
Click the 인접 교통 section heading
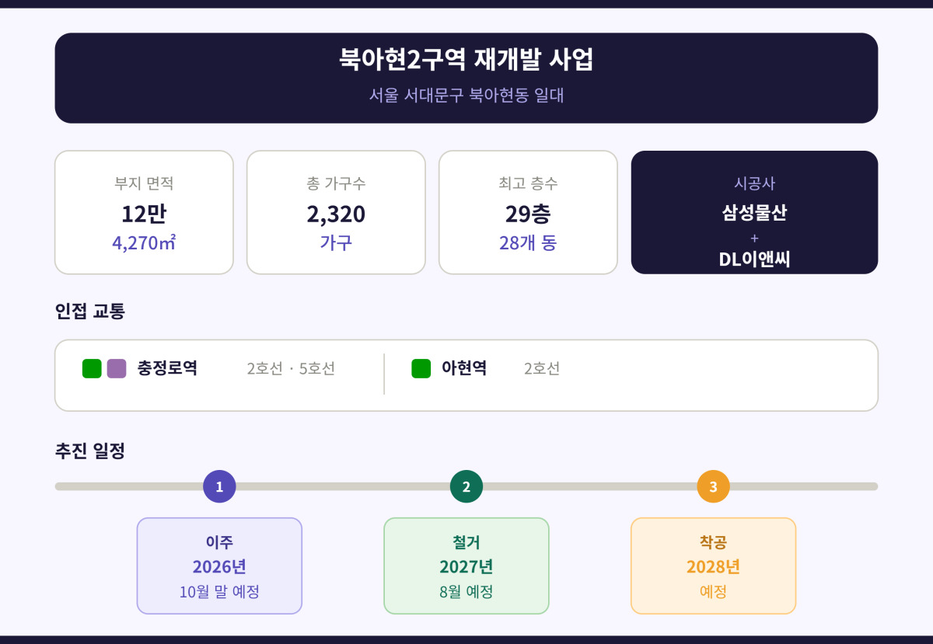tap(89, 312)
